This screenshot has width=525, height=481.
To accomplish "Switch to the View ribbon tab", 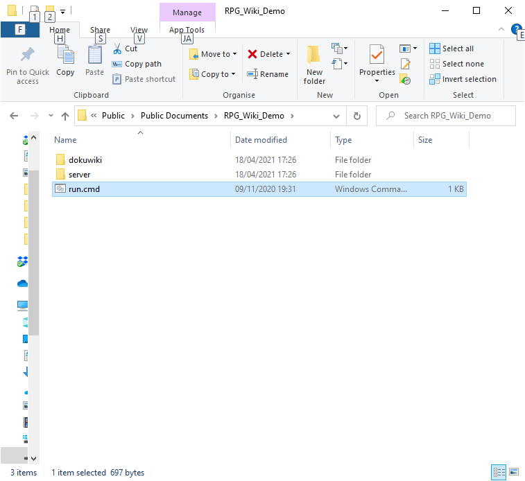I will click(139, 30).
